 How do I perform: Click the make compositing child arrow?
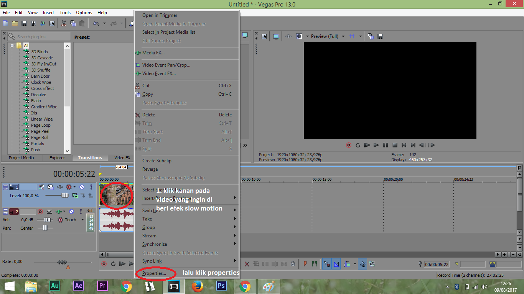click(83, 195)
